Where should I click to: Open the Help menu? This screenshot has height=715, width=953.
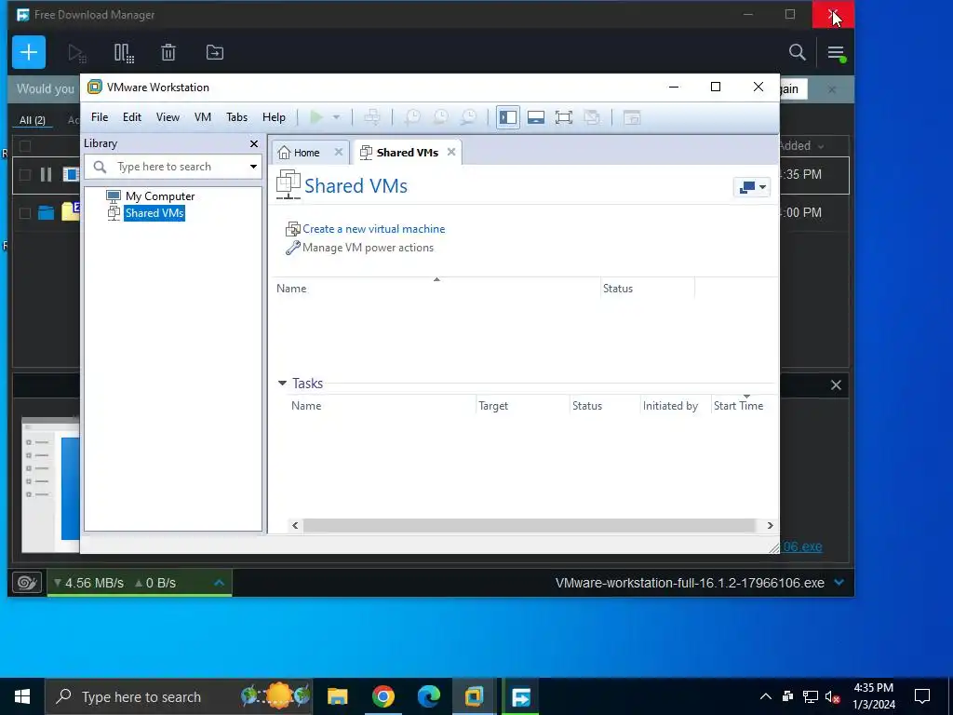tap(275, 117)
